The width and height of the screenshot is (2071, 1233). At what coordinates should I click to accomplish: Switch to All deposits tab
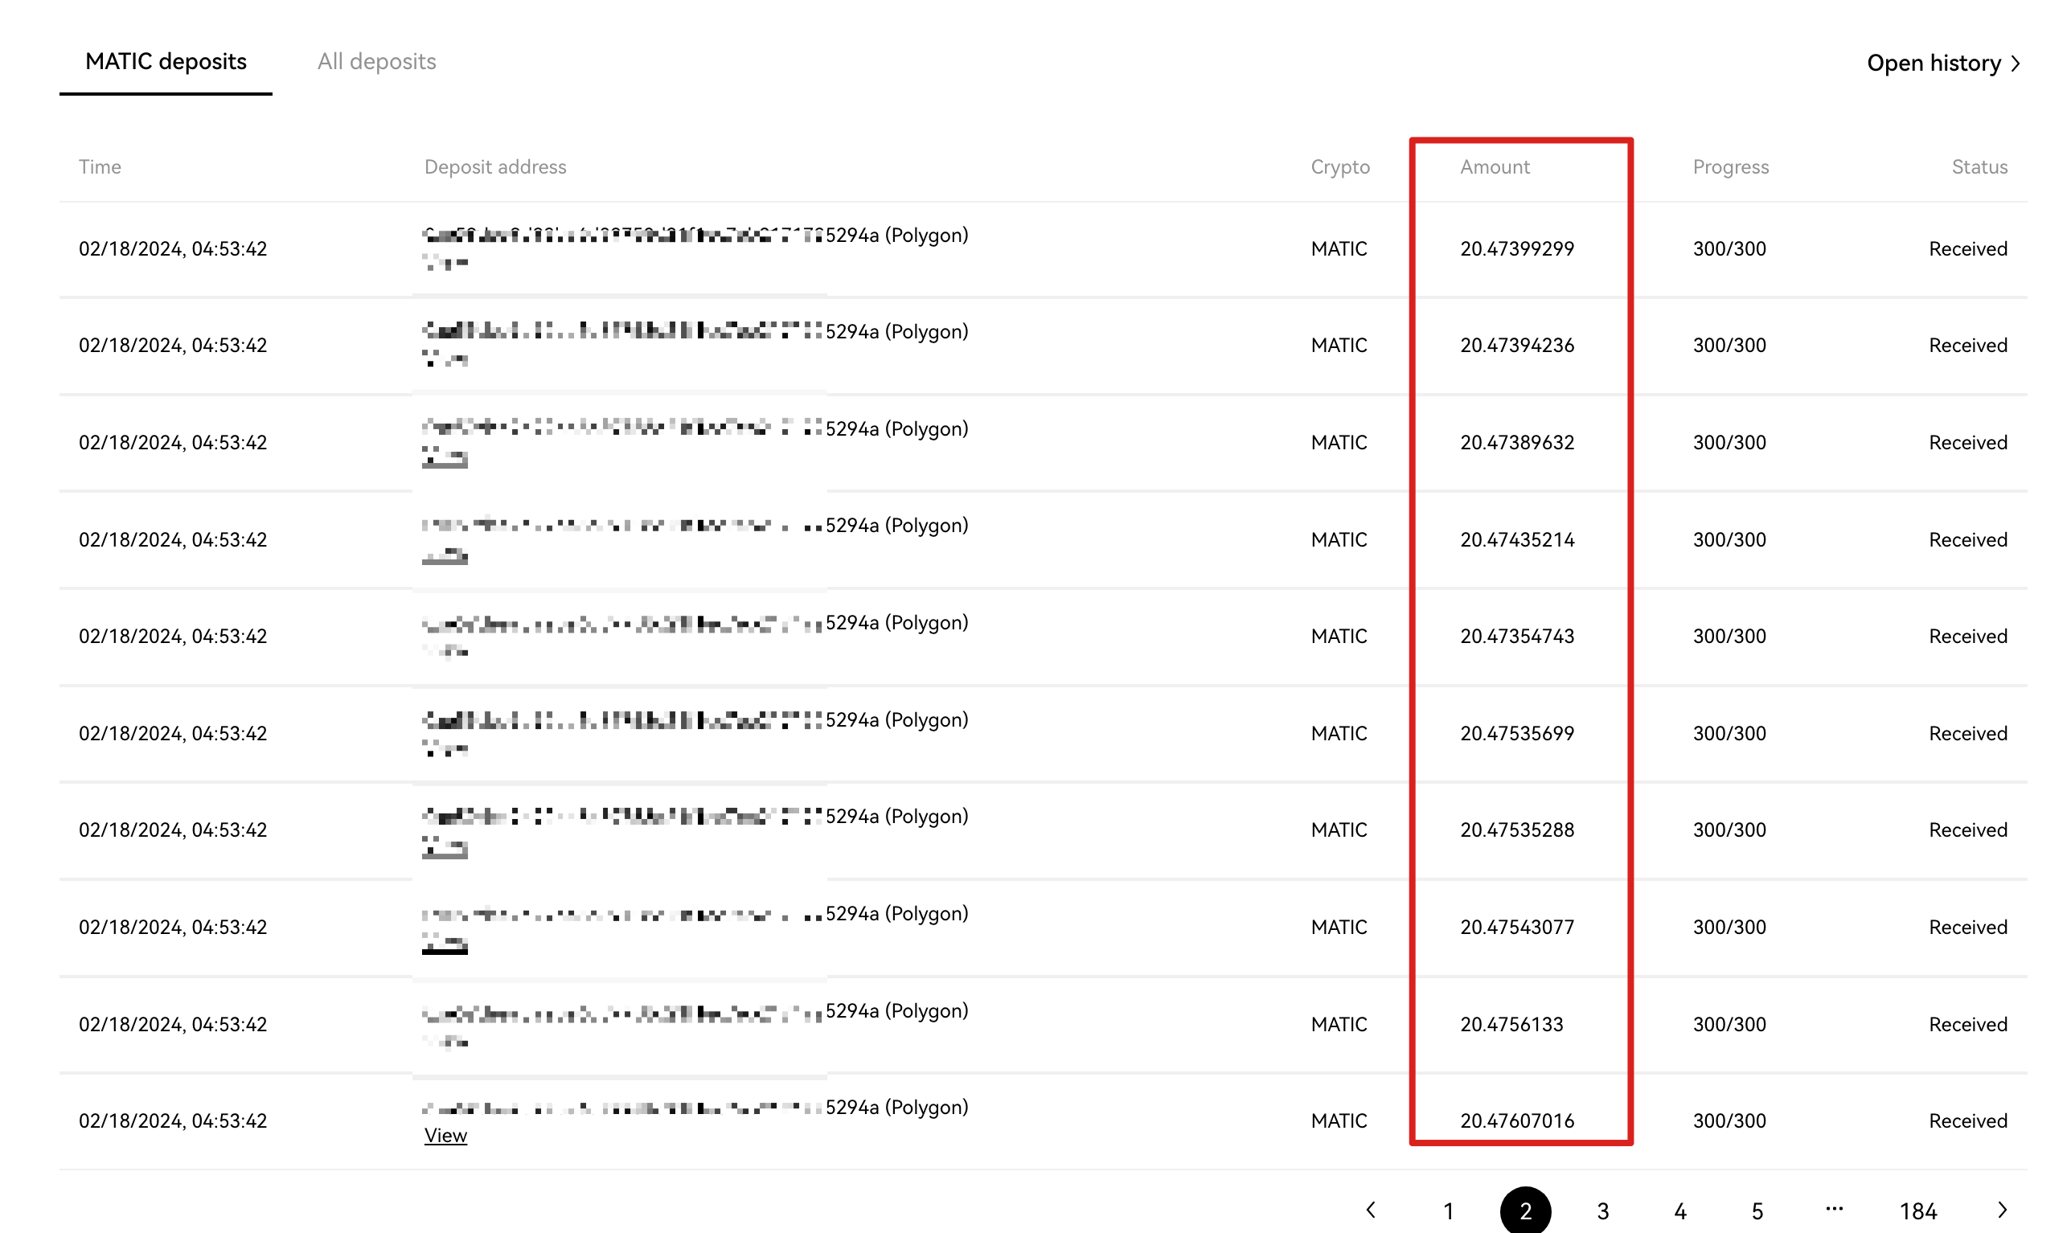pyautogui.click(x=376, y=61)
